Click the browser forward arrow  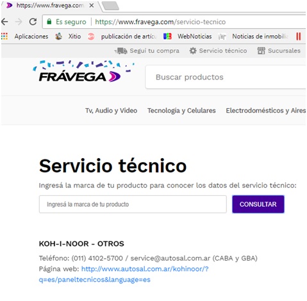(19, 22)
